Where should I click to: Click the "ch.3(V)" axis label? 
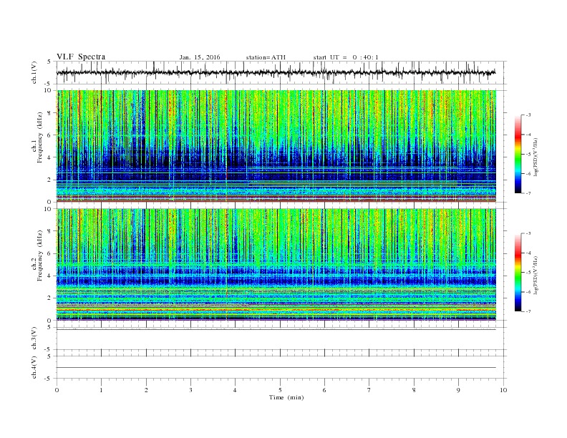coord(34,339)
